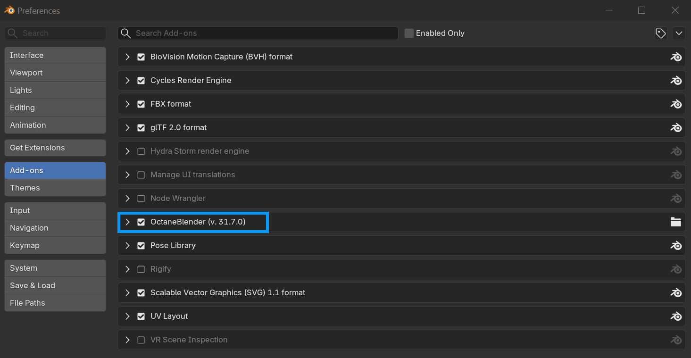Expand the Cycles Render Engine add-on details
This screenshot has height=358, width=691.
(127, 80)
